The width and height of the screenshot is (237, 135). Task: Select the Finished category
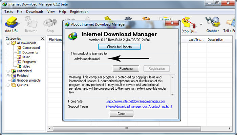click(20, 76)
